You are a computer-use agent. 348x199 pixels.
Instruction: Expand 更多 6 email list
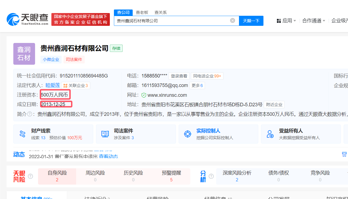197,86
